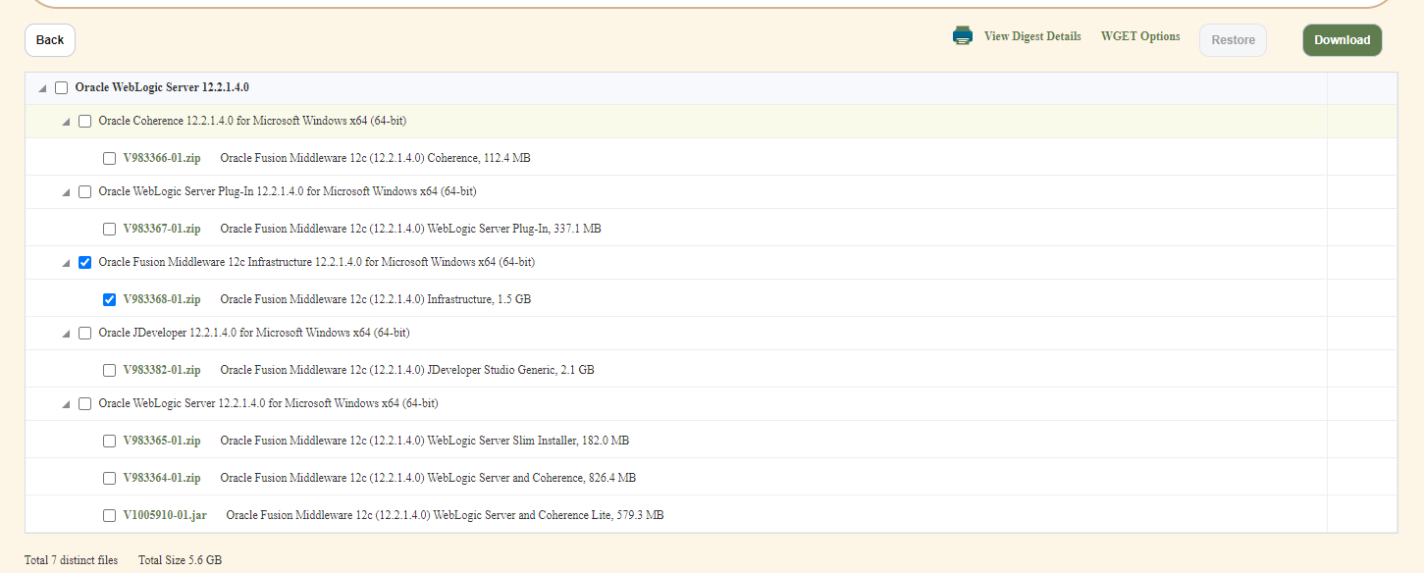Open View Digest Details
This screenshot has width=1424, height=573.
pyautogui.click(x=1032, y=36)
